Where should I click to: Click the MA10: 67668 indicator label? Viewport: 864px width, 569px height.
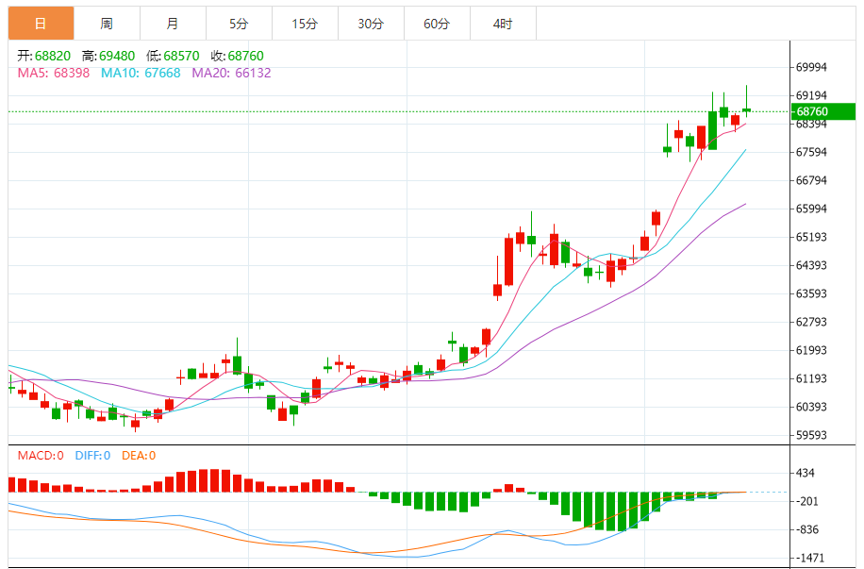coord(141,73)
